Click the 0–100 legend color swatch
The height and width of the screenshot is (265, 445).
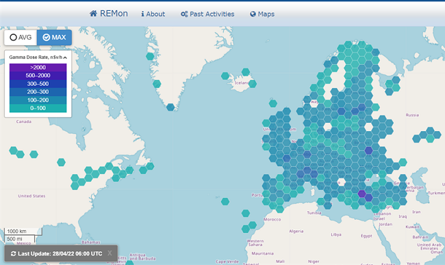38,108
